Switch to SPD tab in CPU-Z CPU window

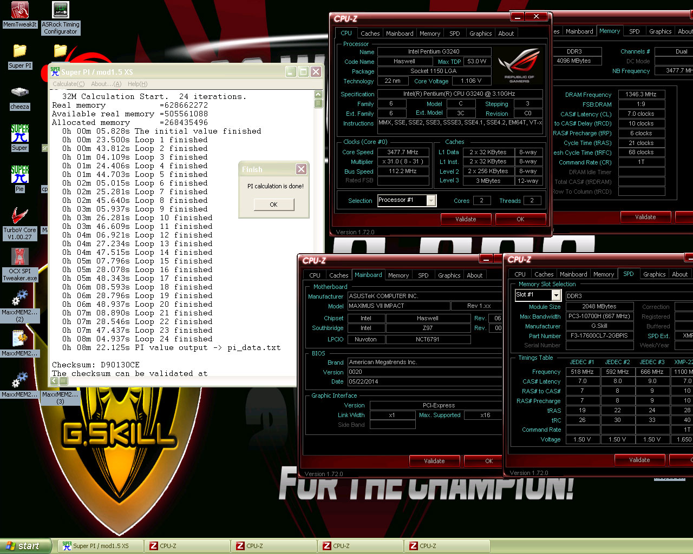click(x=455, y=34)
